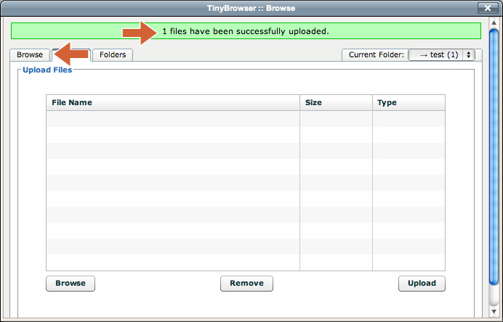The image size is (503, 322).
Task: Click the 'Current Folder:' label
Action: coord(377,54)
